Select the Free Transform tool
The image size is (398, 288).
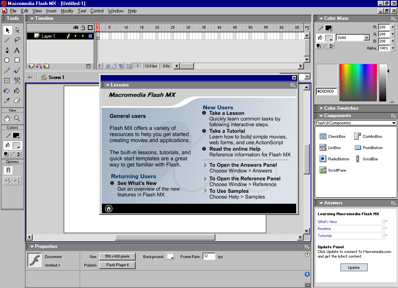[x=7, y=80]
